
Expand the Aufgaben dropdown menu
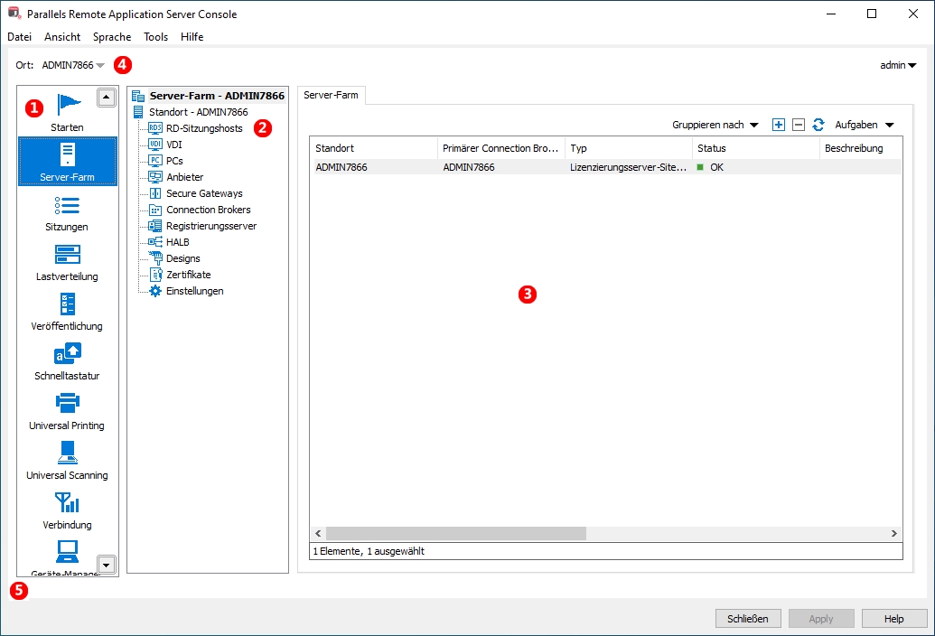point(865,125)
